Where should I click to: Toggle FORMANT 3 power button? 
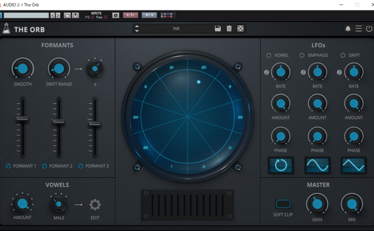tap(81, 166)
